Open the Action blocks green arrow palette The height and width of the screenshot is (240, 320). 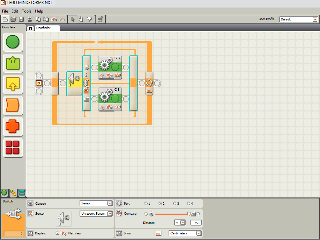[13, 63]
